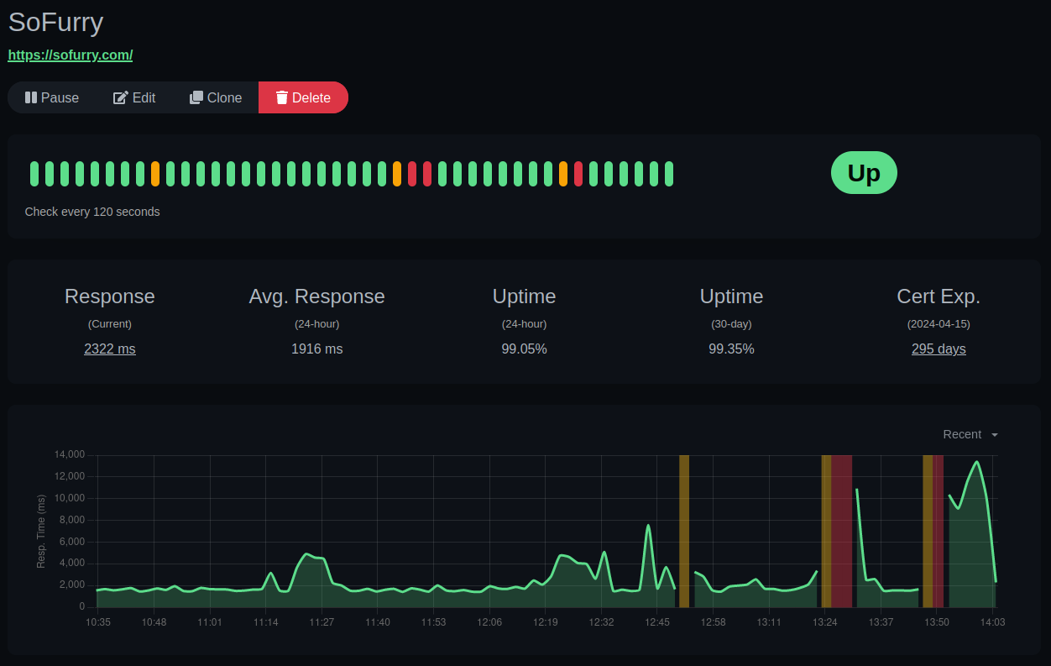
Task: Open the https://sofurry.com/ link
Action: (x=71, y=55)
